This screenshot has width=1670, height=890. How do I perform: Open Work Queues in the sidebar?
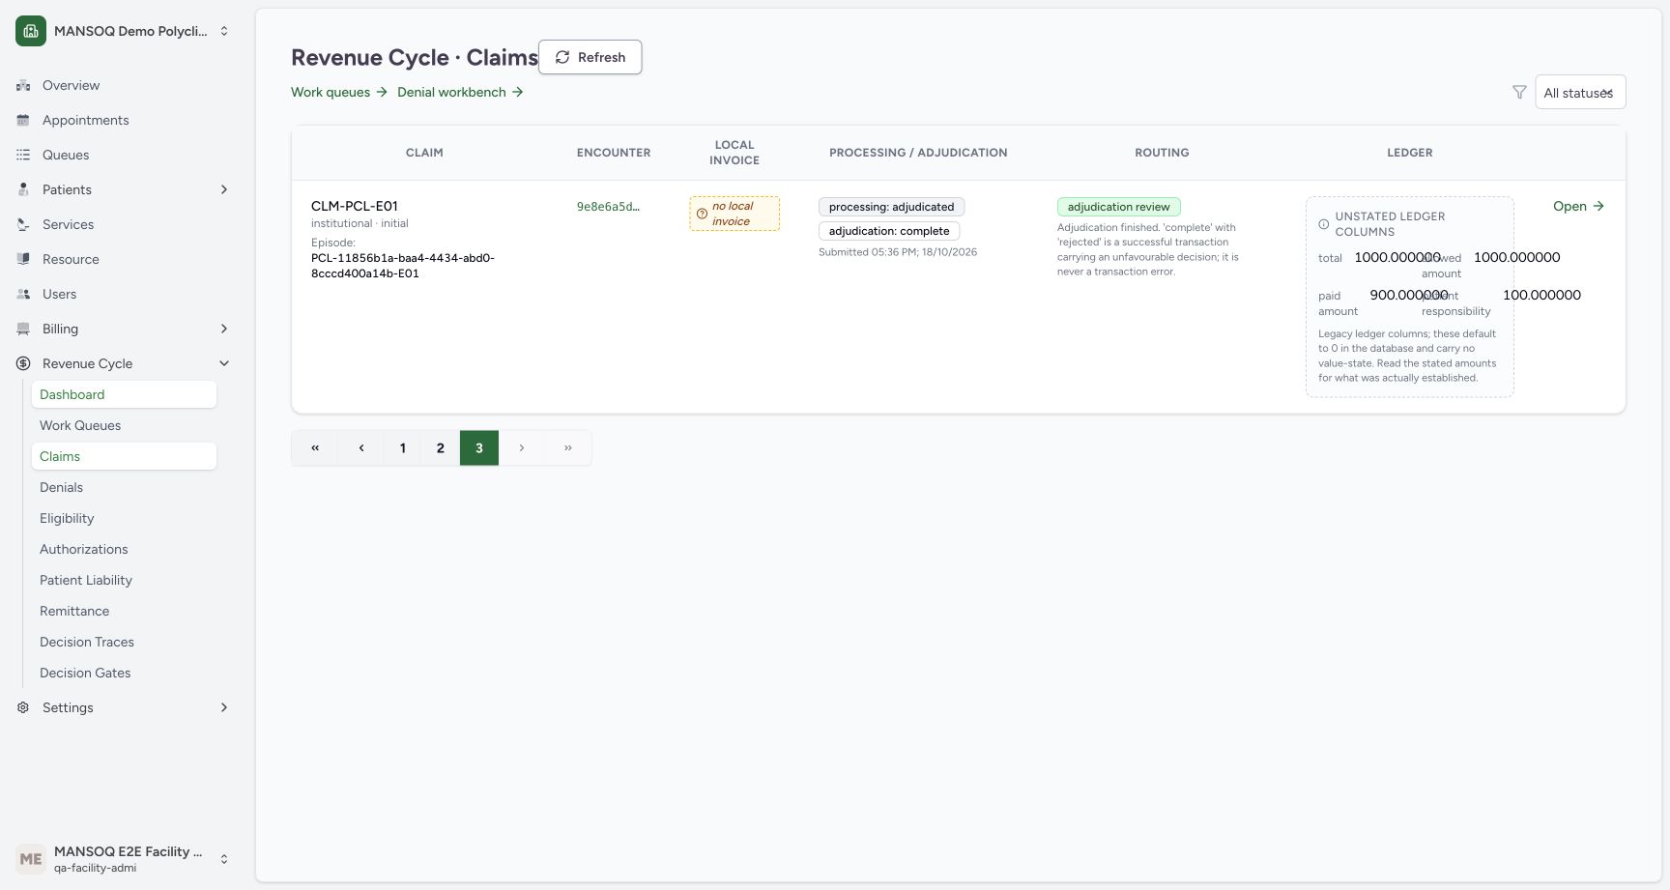tap(124, 425)
